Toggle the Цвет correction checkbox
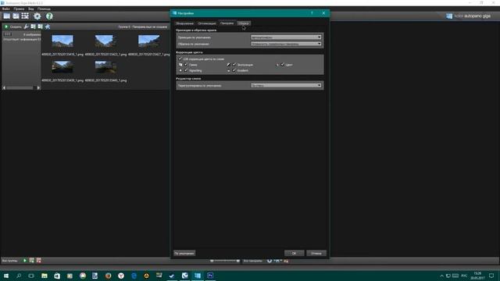 (282, 65)
